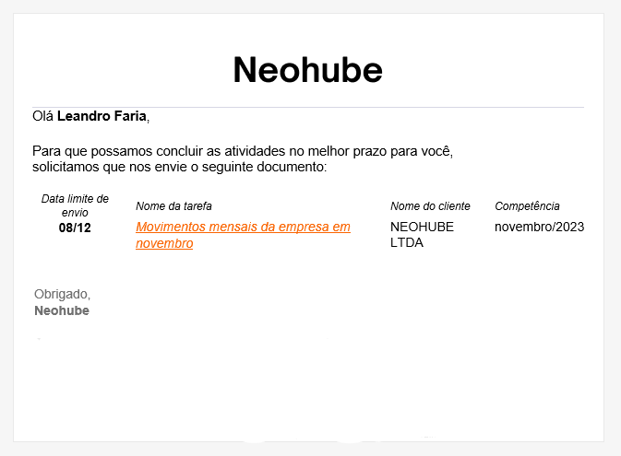The height and width of the screenshot is (456, 621).
Task: Click the word atividades in the message
Action: point(254,151)
